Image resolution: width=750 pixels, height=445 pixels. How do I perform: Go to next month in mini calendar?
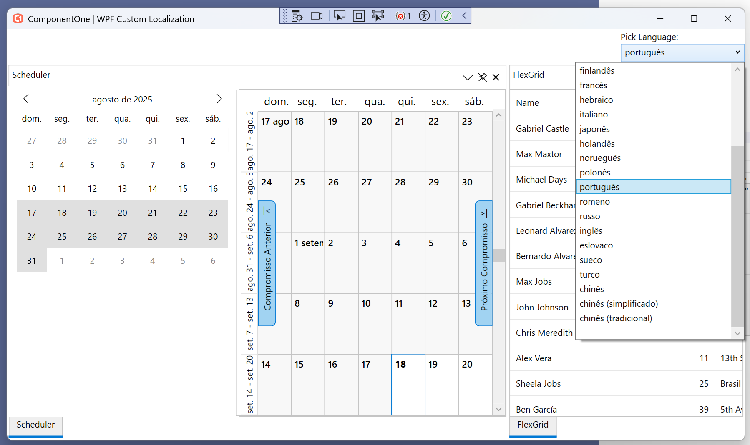tap(219, 99)
